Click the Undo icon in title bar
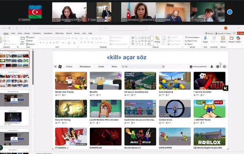The height and width of the screenshot is (154, 244). click(21, 28)
